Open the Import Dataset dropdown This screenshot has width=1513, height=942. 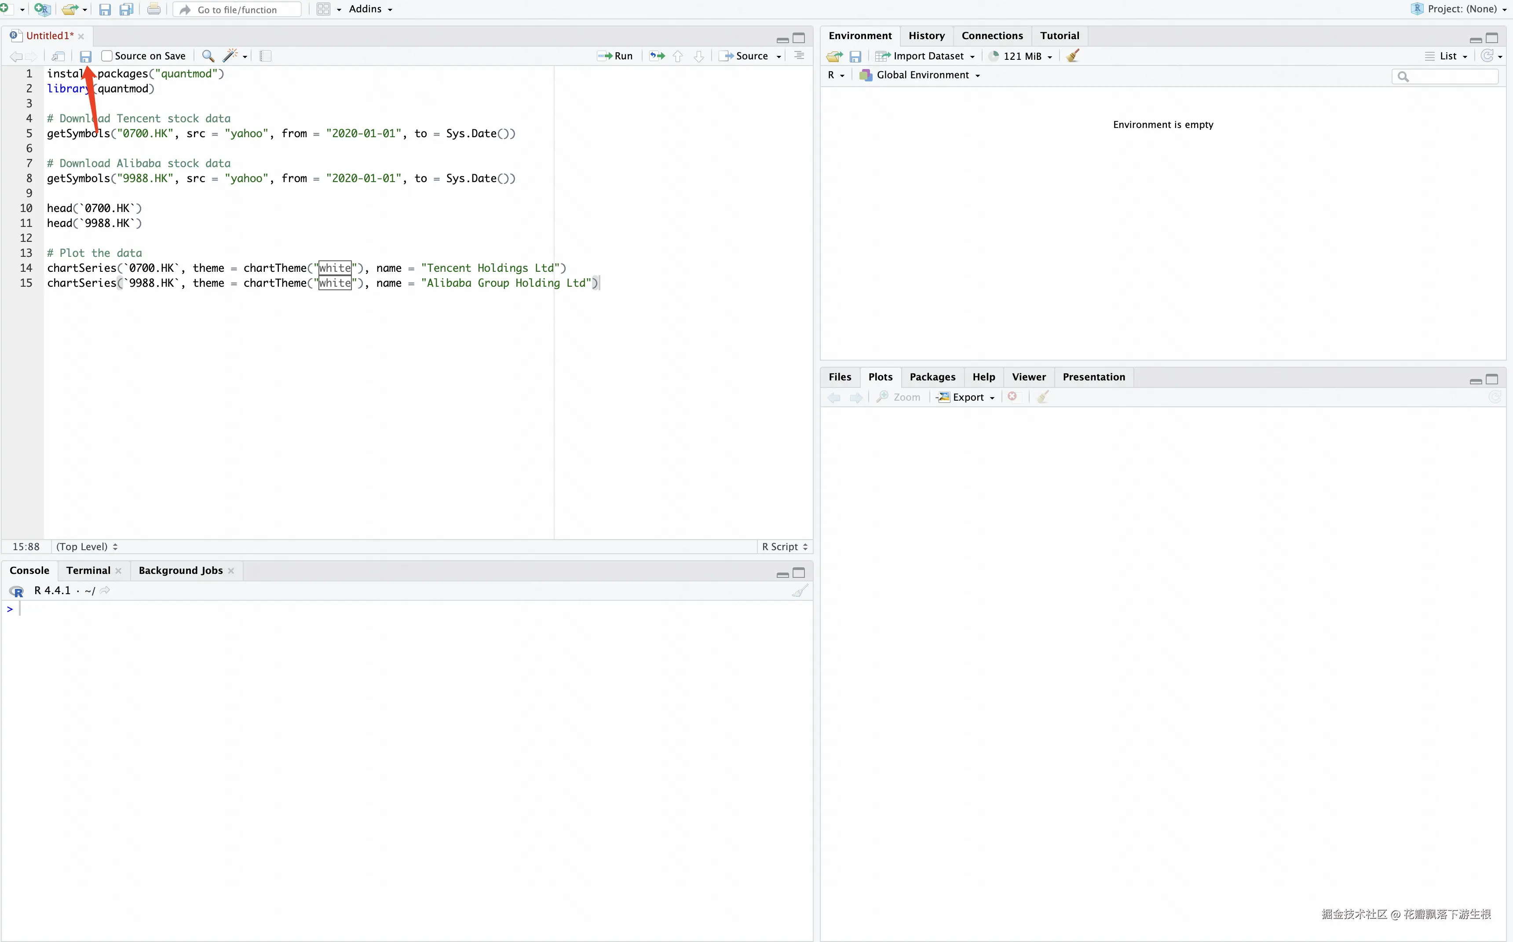coord(928,56)
